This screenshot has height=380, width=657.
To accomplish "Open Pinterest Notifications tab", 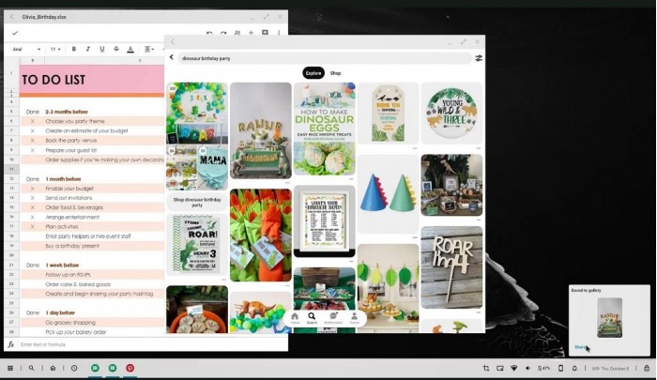I will pyautogui.click(x=333, y=318).
